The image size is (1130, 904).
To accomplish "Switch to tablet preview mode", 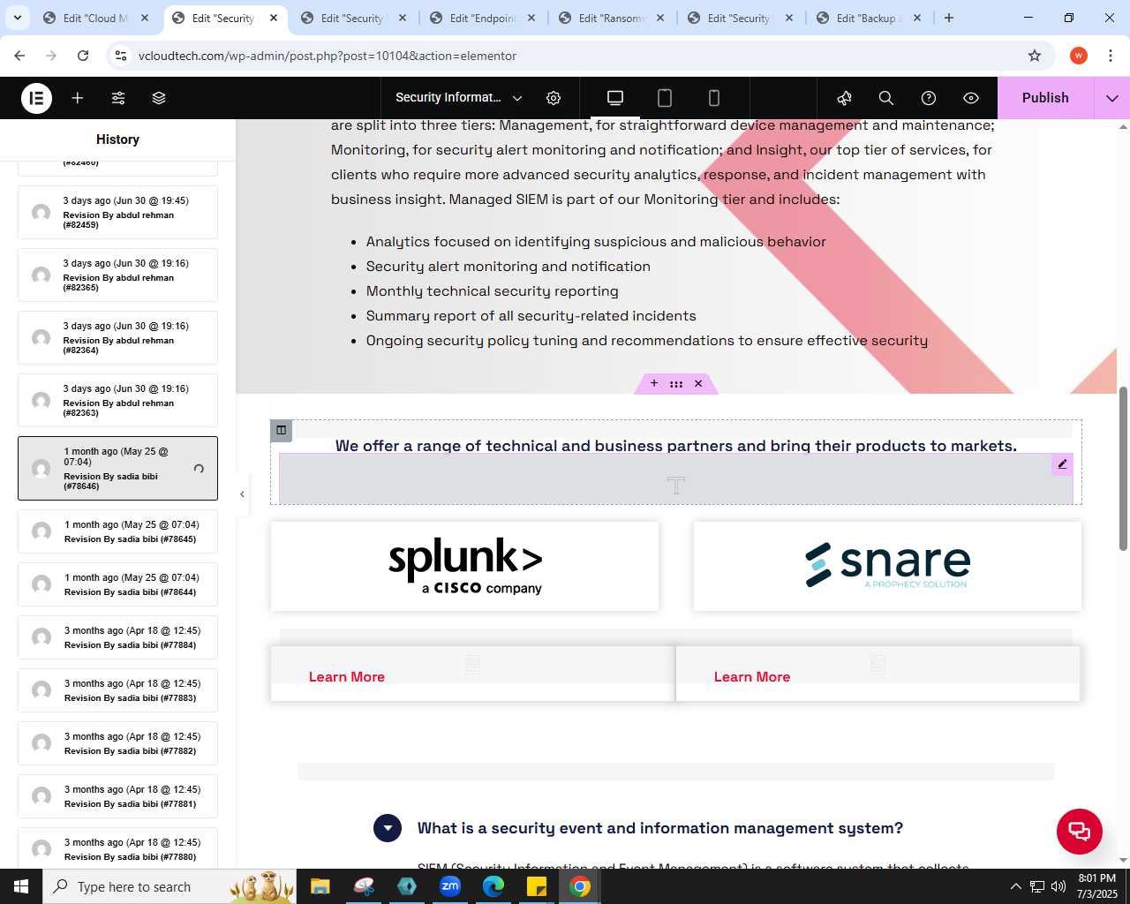I will pos(665,98).
